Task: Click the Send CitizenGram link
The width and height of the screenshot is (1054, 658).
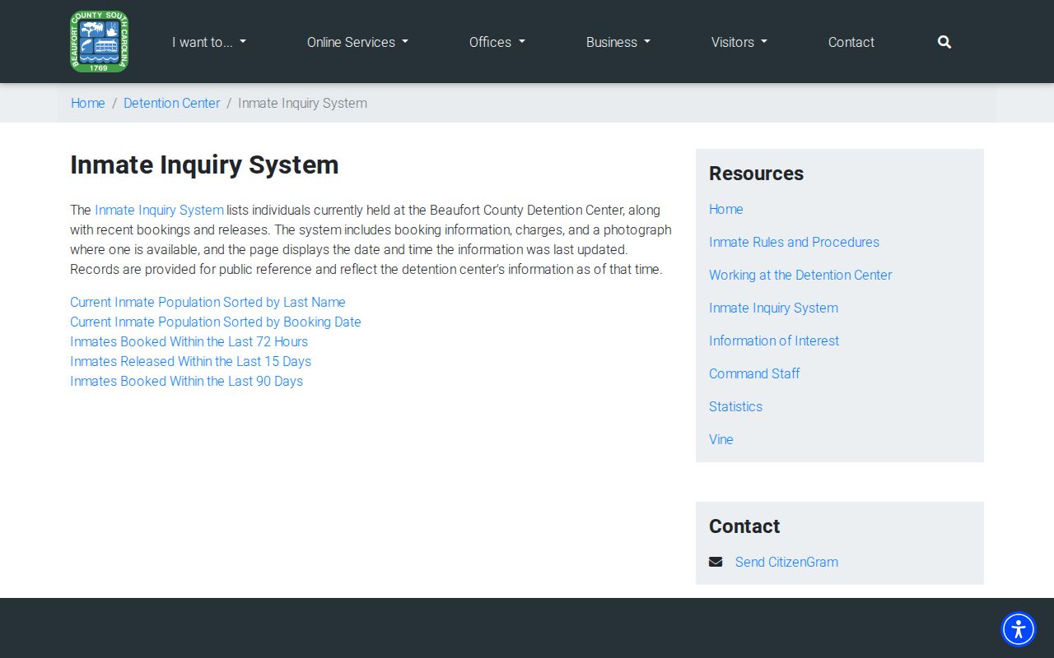Action: 786,562
